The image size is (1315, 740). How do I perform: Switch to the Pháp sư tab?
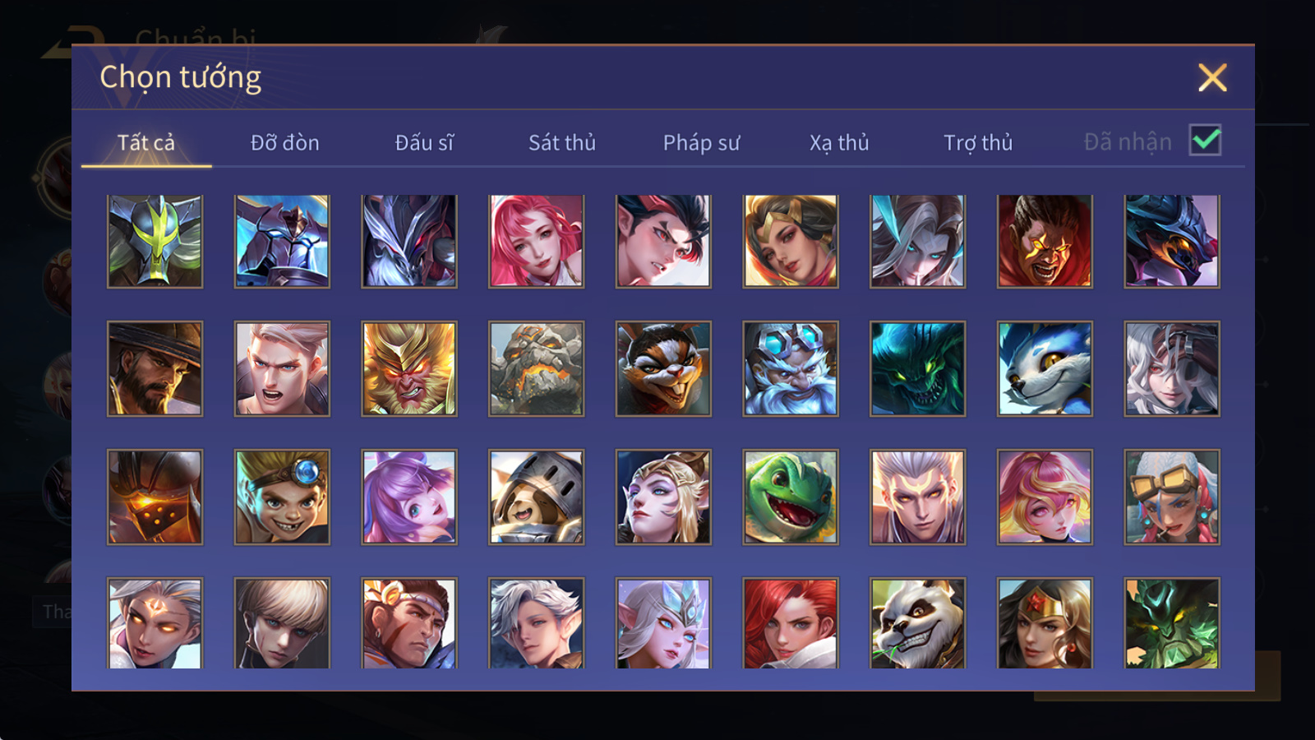(x=701, y=142)
